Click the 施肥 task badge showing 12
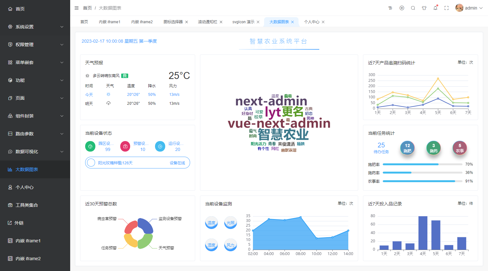 click(x=407, y=148)
